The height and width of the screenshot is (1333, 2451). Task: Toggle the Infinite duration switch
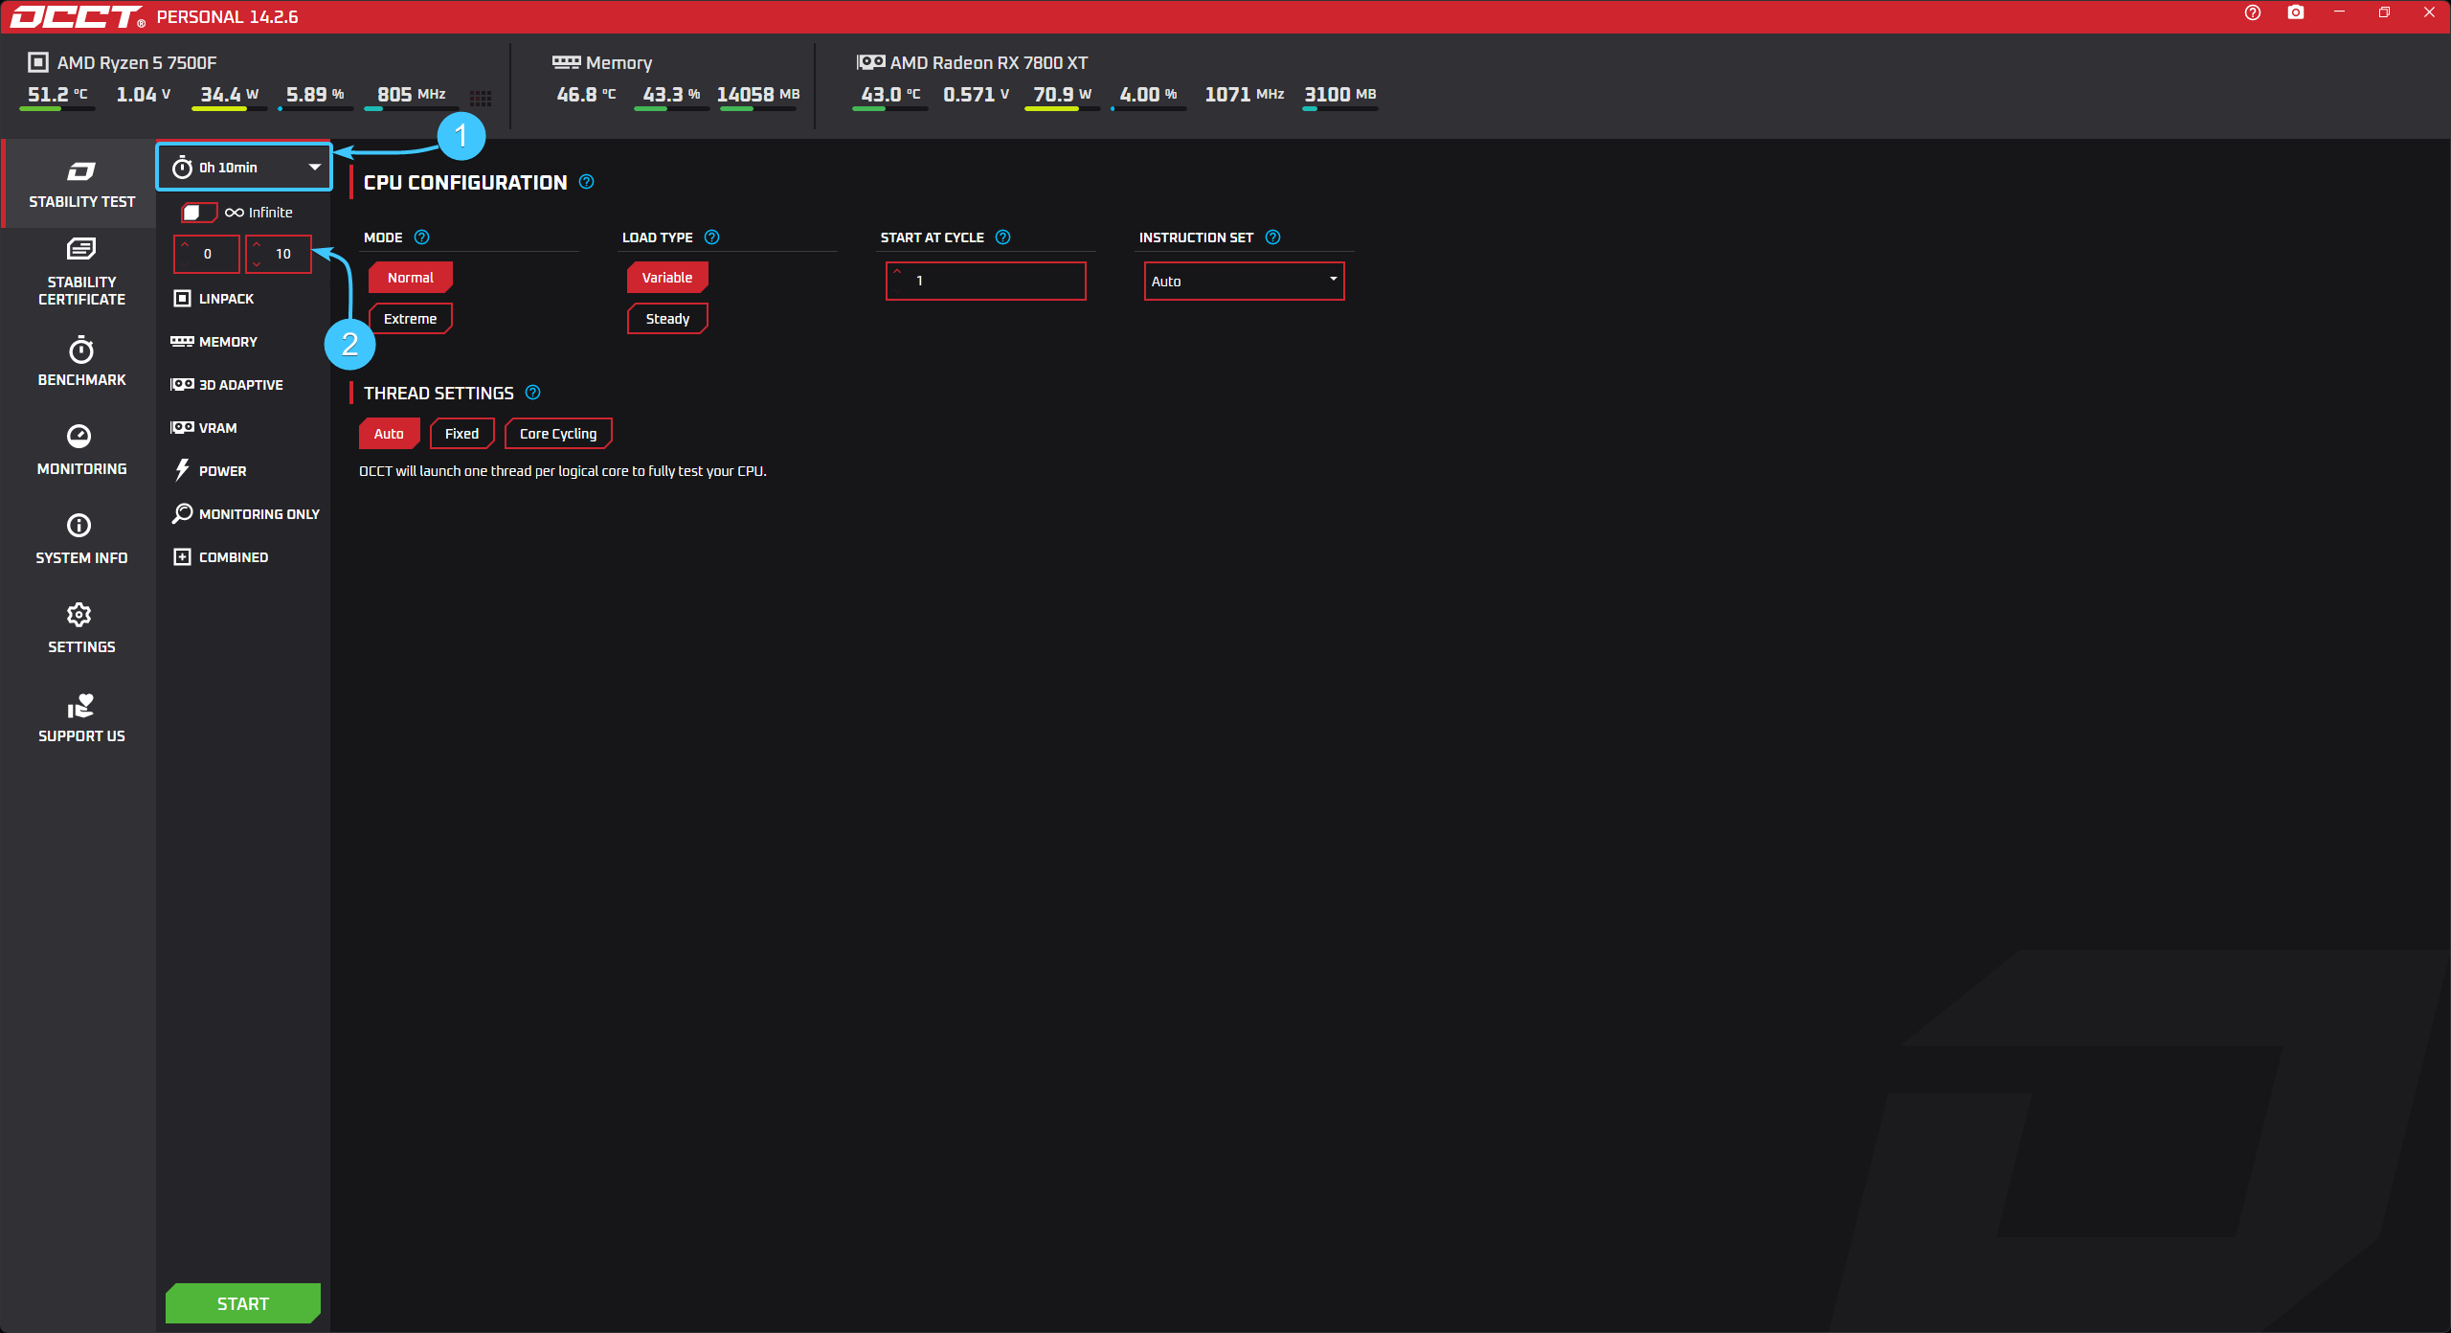coord(198,213)
